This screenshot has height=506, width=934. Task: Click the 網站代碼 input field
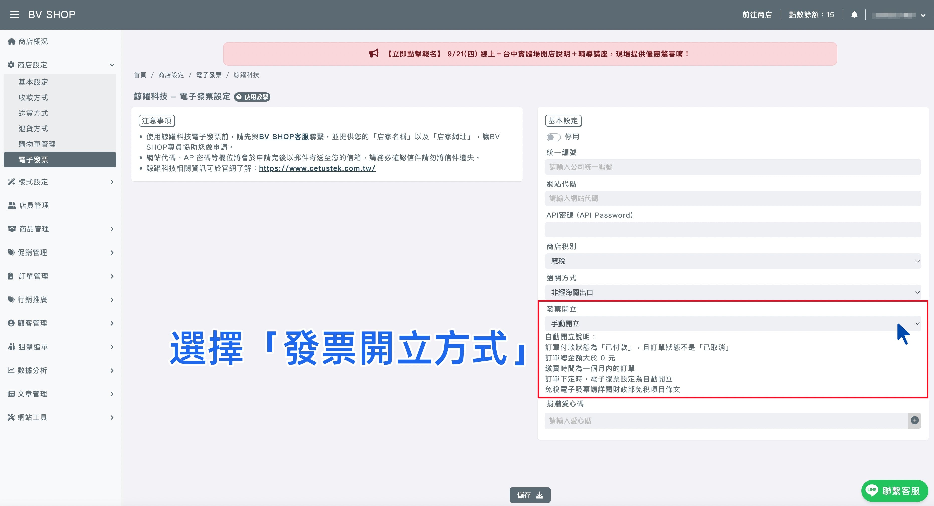[x=733, y=198]
